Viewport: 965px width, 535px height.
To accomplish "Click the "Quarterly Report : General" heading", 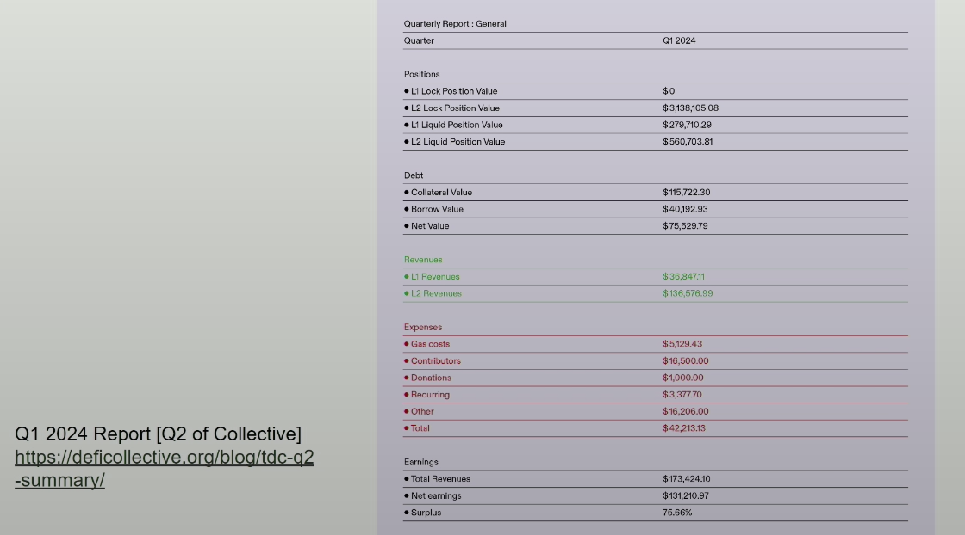I will click(455, 24).
